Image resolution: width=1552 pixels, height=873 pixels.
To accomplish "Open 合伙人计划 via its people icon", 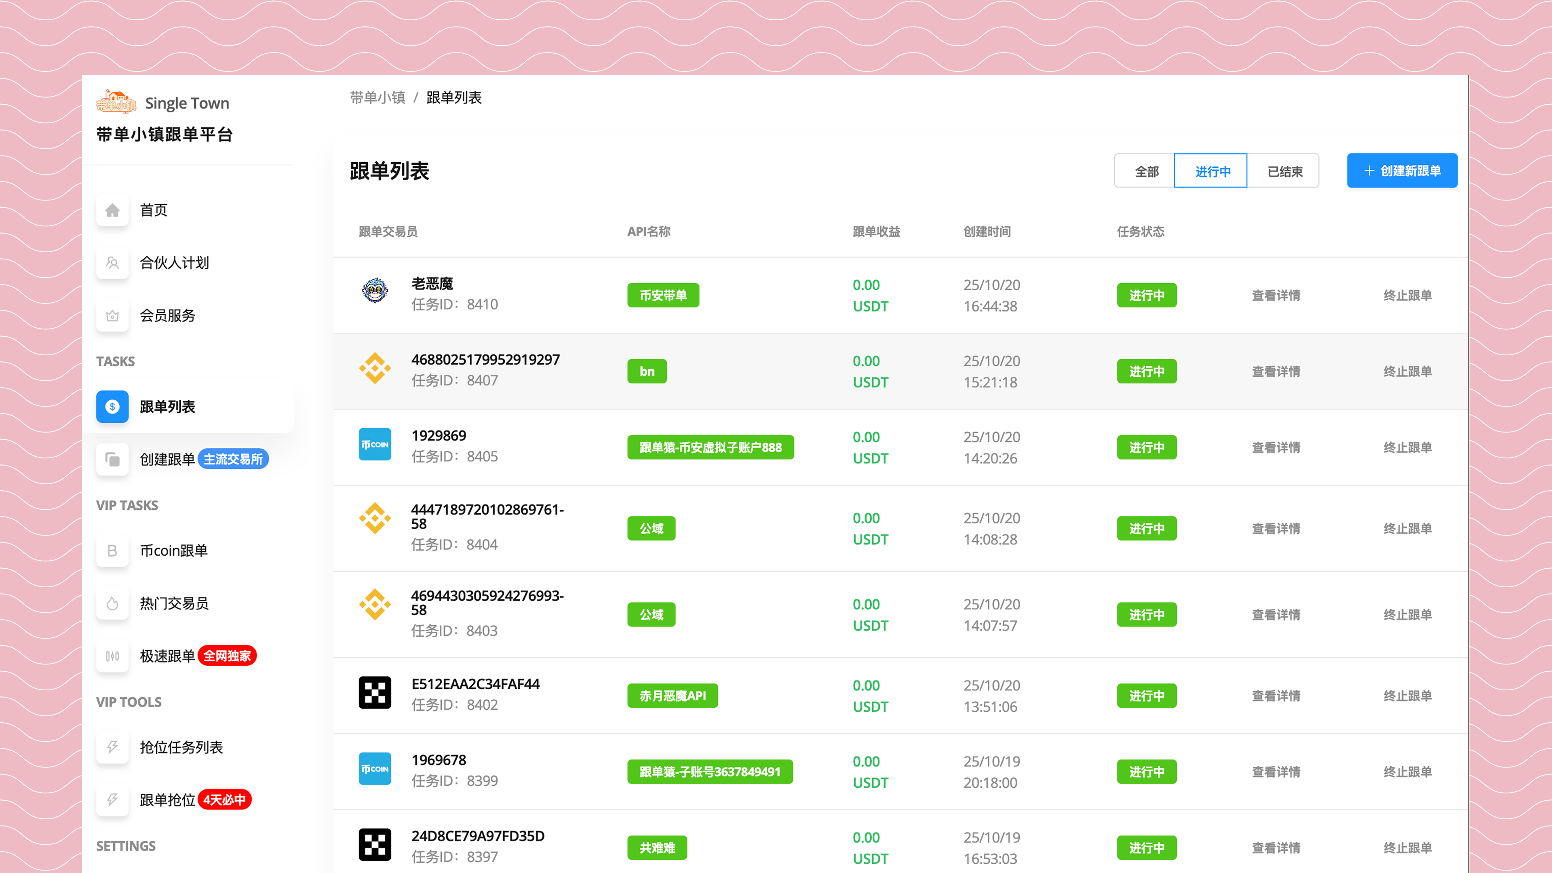I will coord(112,263).
